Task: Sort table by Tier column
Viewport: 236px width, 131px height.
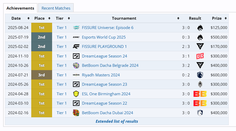Action: (69, 18)
